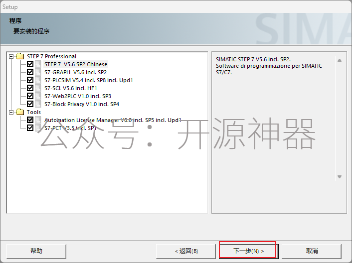This screenshot has width=352, height=263.
Task: Select S7-Web2PLC V1.0 incl. SP3 row text
Action: (x=78, y=96)
